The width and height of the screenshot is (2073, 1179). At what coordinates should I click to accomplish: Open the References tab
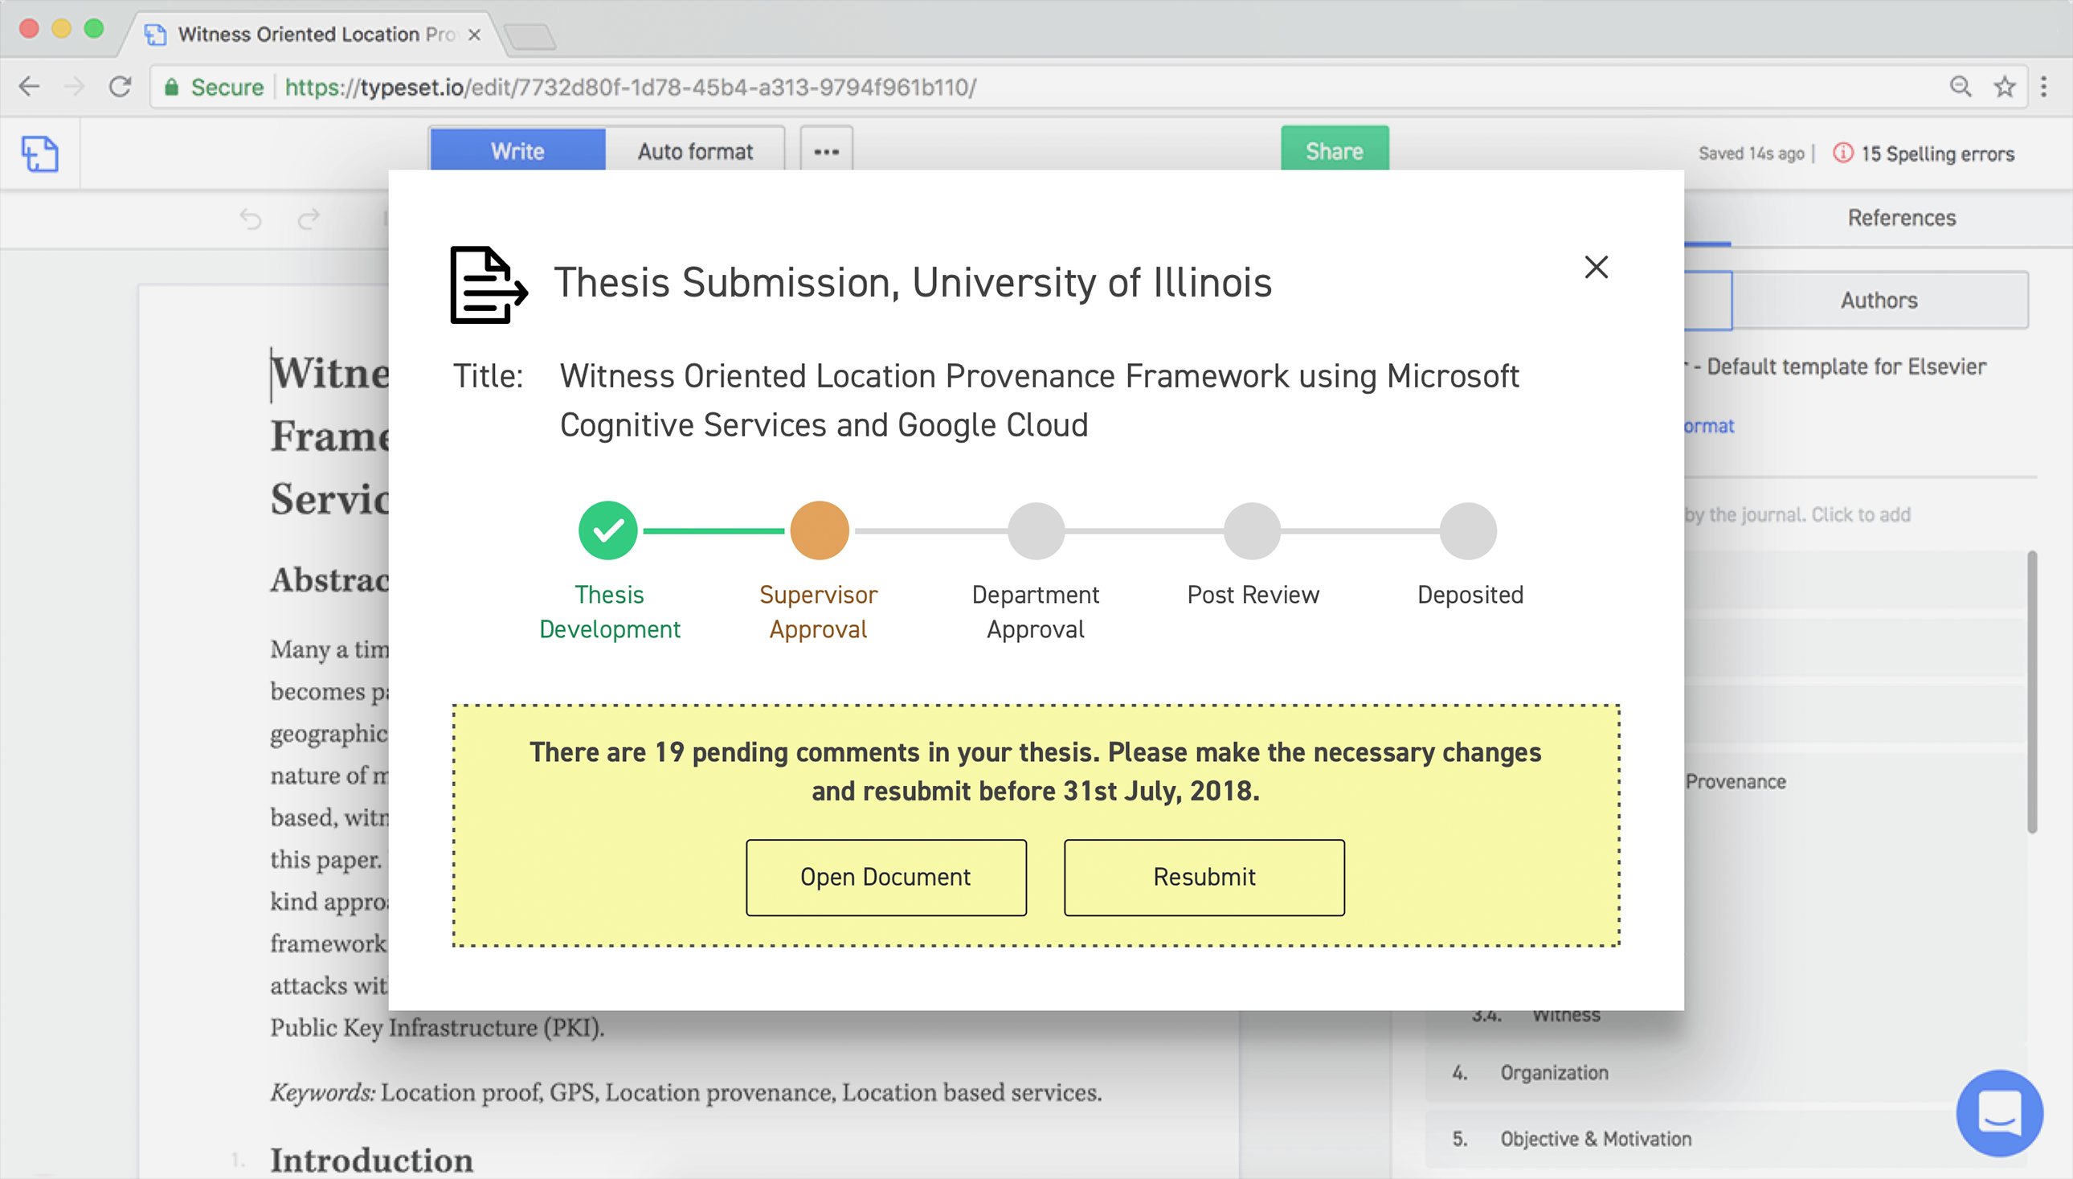pos(1900,218)
